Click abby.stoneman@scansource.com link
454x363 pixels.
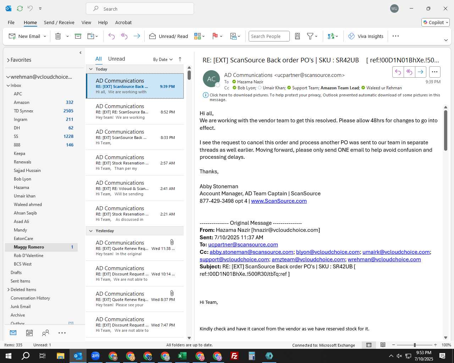(x=251, y=252)
